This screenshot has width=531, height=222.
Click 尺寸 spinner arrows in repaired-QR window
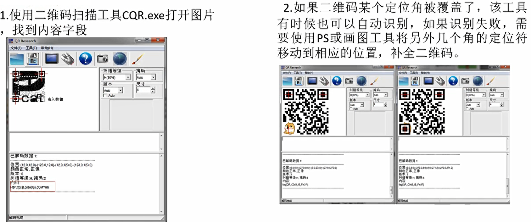click(x=502, y=105)
